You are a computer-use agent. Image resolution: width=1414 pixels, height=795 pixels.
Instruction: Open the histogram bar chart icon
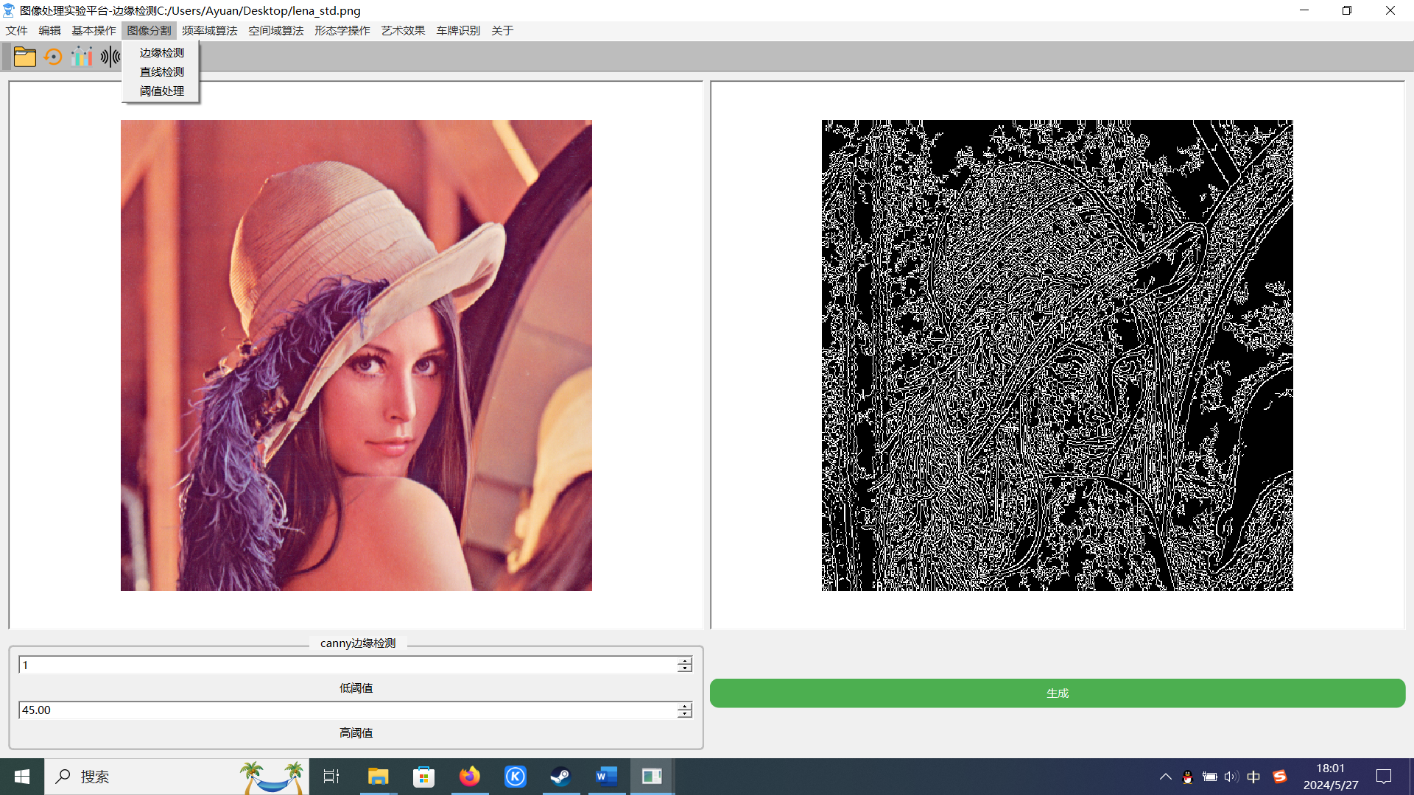82,57
